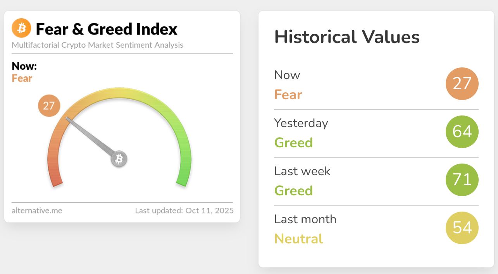498x274 pixels.
Task: Click the Neutral label for Last month
Action: (x=298, y=239)
